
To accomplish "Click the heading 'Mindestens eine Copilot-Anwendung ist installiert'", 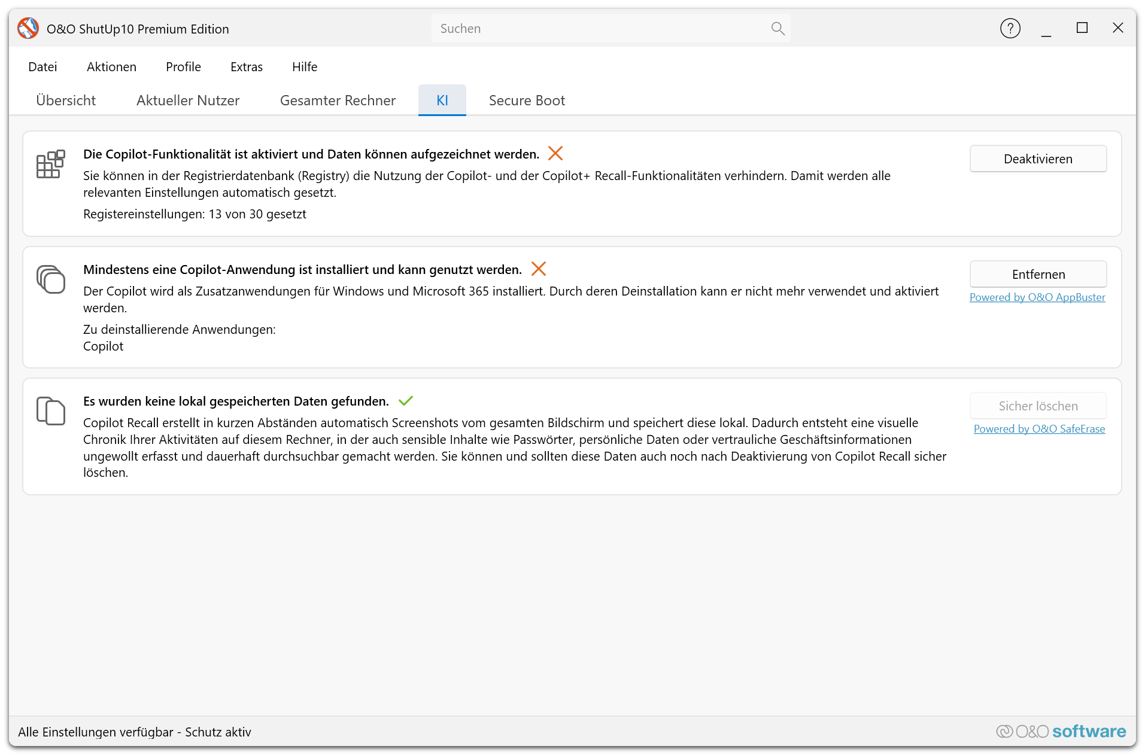I will click(302, 270).
